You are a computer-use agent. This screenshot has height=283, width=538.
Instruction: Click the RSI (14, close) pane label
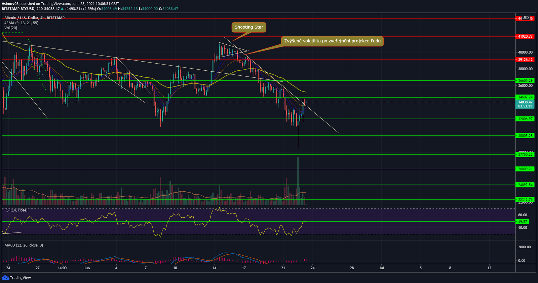click(16, 210)
